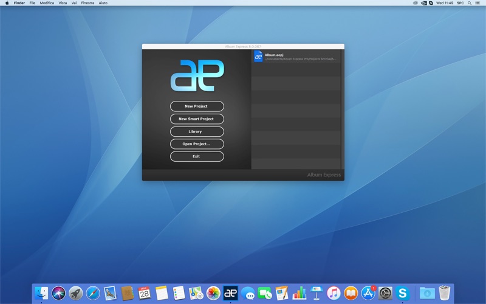Click the SPC user menu item
The height and width of the screenshot is (304, 486).
pyautogui.click(x=460, y=3)
